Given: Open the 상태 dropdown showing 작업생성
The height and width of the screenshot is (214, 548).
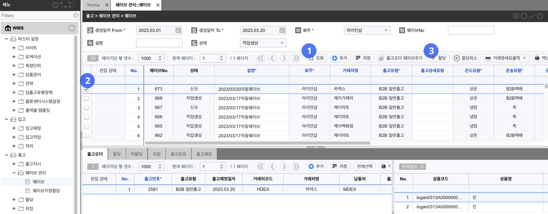Looking at the screenshot, I should coord(263,43).
